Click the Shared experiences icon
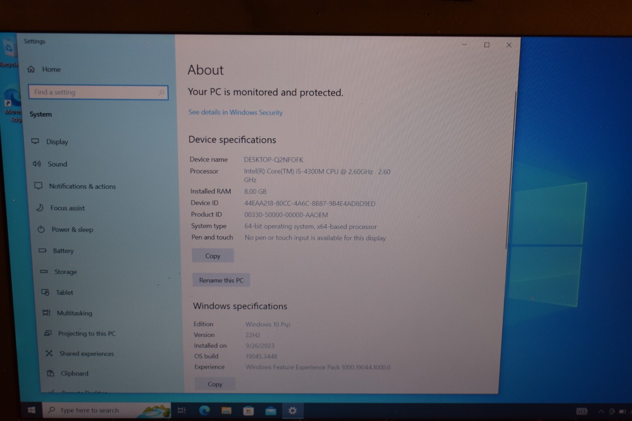 pos(49,354)
